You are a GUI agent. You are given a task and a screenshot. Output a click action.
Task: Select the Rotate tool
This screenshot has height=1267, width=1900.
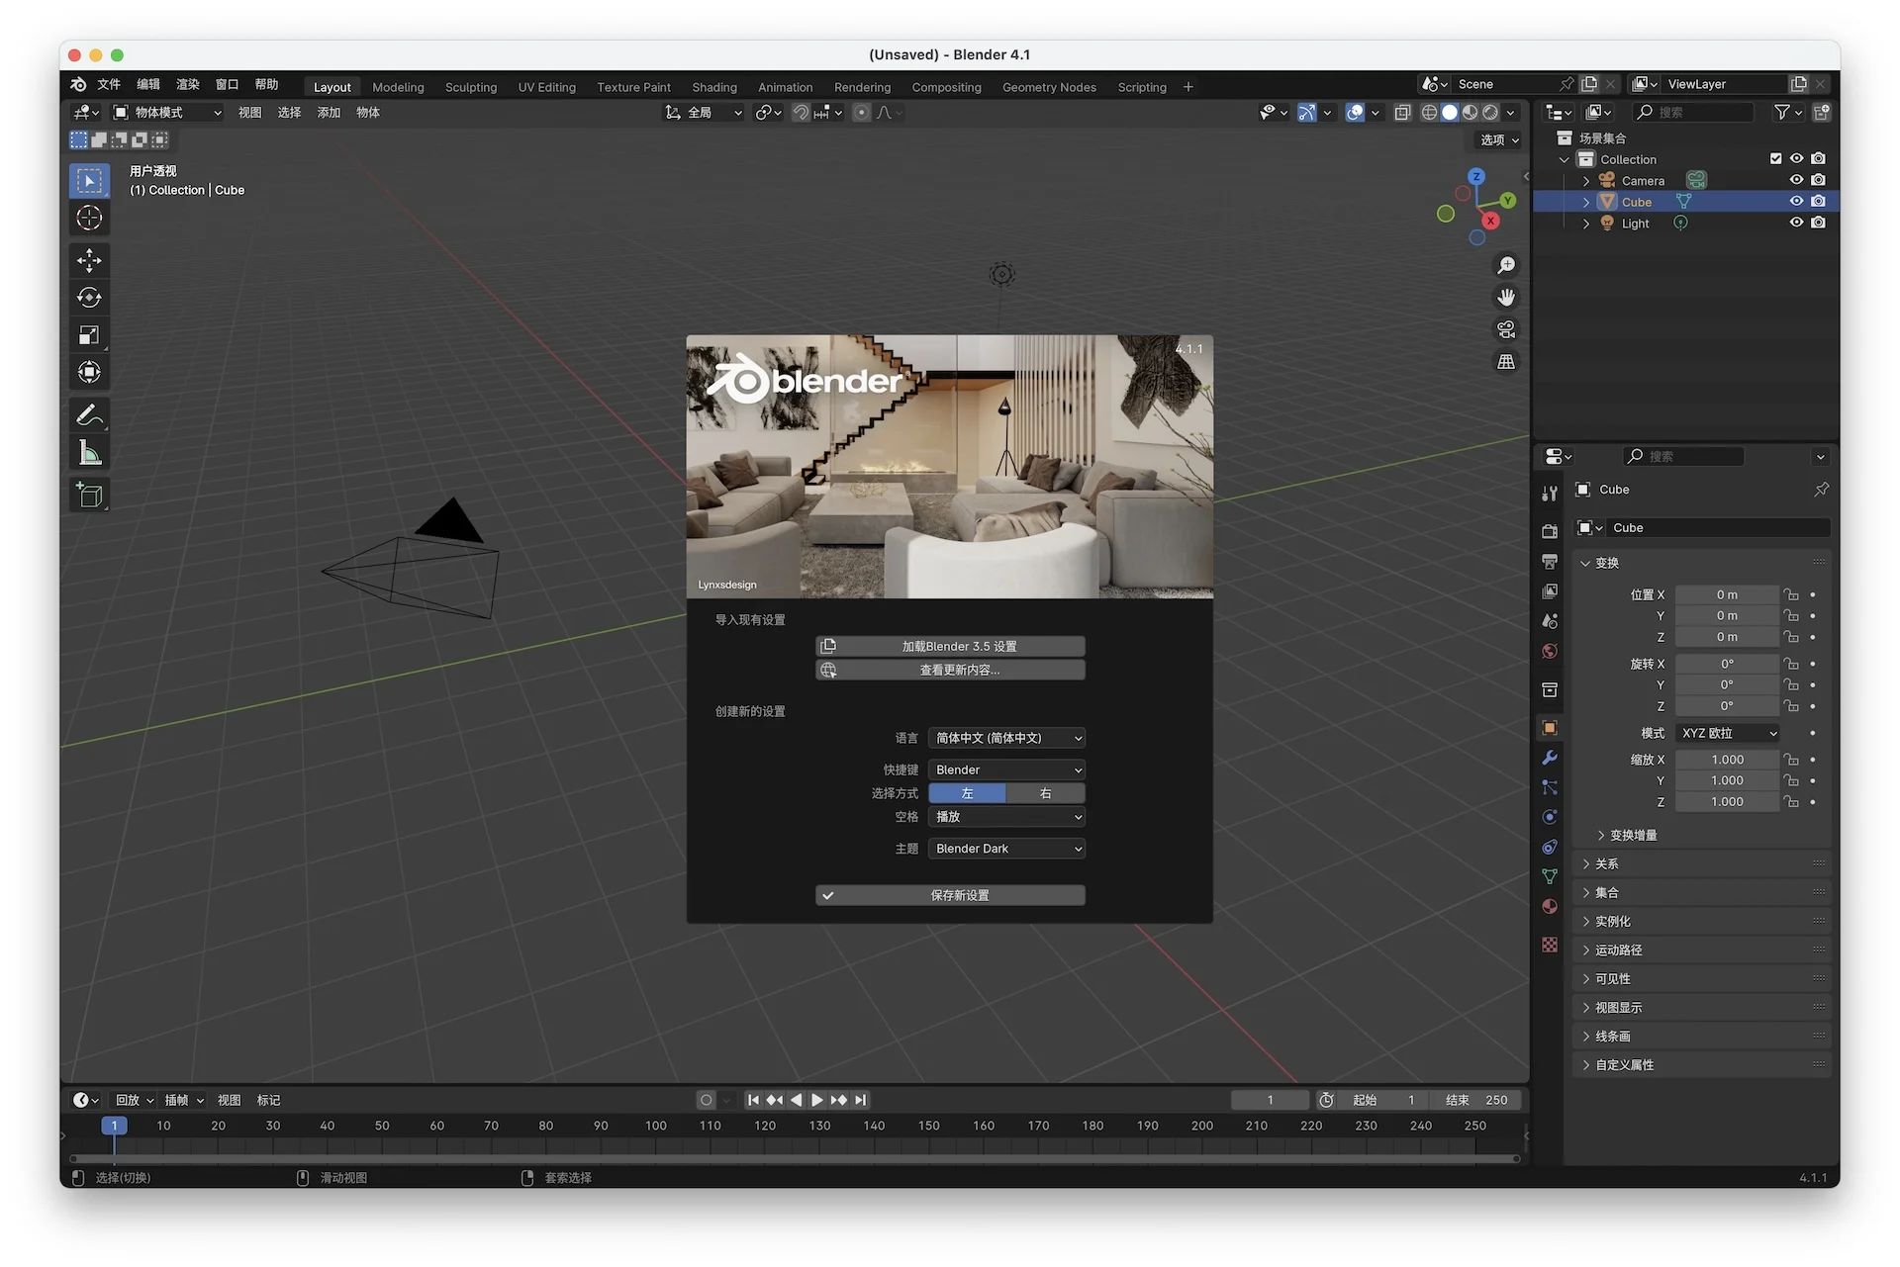click(89, 298)
